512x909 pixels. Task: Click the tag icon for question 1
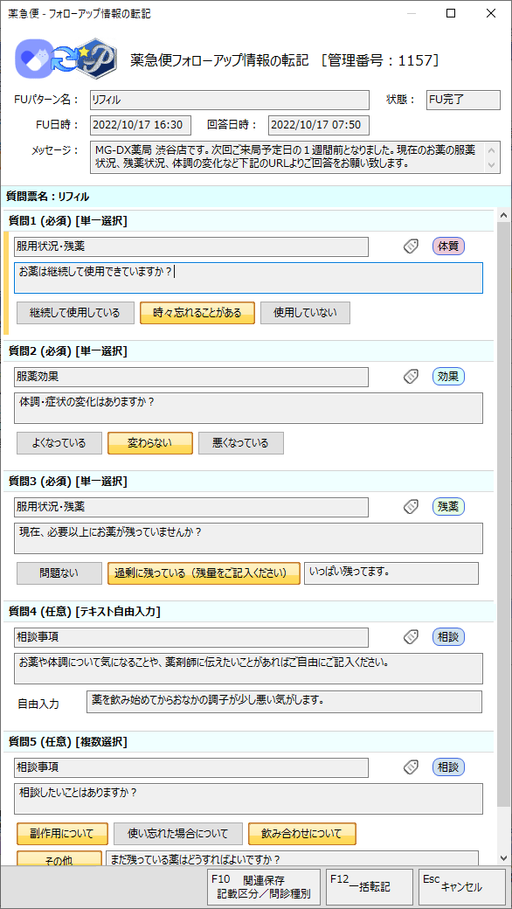coord(411,247)
